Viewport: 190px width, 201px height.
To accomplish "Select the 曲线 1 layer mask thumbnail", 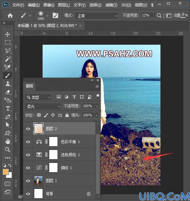I will (x=53, y=167).
